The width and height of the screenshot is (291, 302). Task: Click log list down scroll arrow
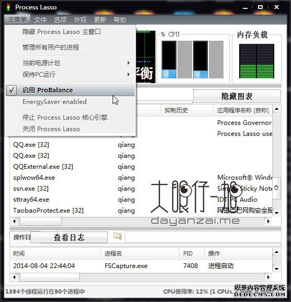click(276, 269)
